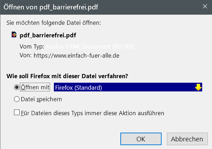
Task: Click the 'Von:' source label
Action: tap(26, 55)
